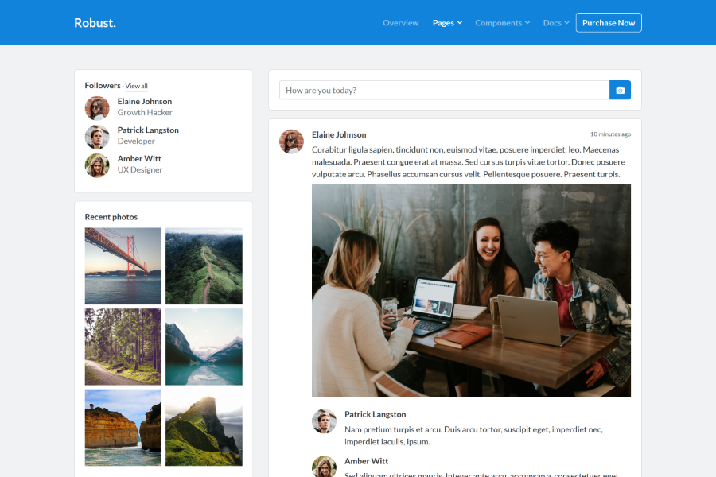Image resolution: width=716 pixels, height=477 pixels.
Task: Click Amber Witt's avatar in Followers
Action: pos(96,165)
